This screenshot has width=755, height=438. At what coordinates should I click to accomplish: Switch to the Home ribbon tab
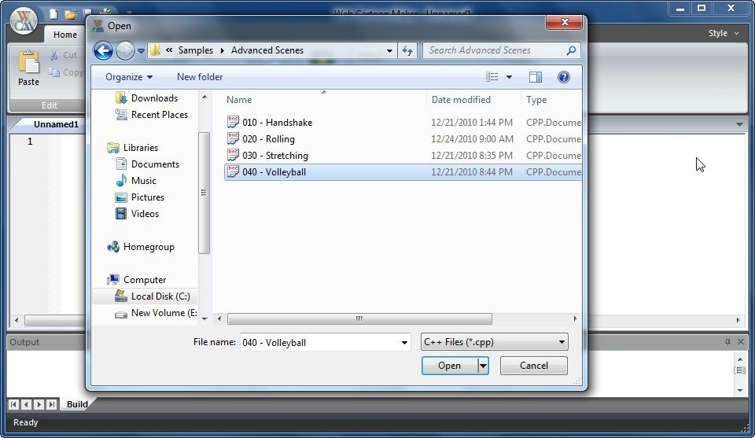click(65, 35)
